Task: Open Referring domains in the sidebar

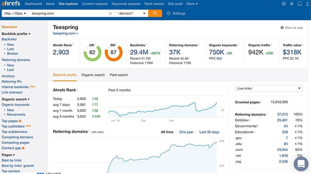Action: coord(16,60)
